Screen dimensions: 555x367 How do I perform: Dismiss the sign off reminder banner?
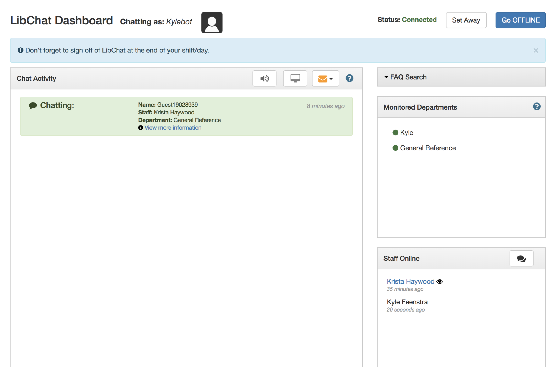pos(535,51)
